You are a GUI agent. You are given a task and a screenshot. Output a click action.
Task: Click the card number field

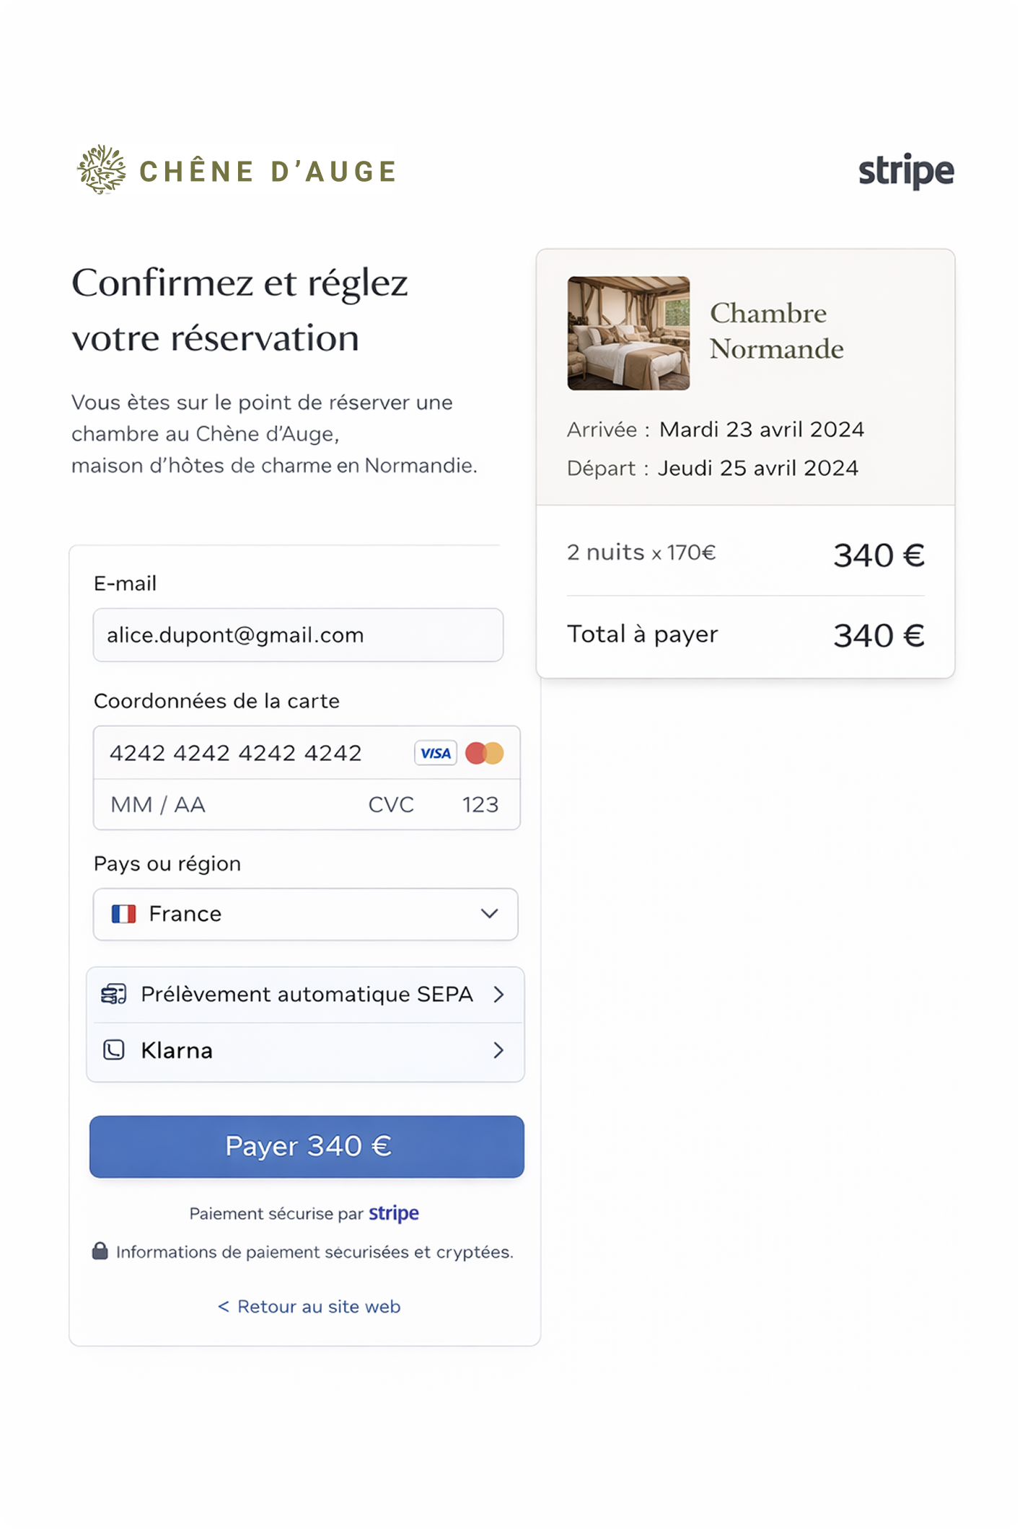[238, 753]
